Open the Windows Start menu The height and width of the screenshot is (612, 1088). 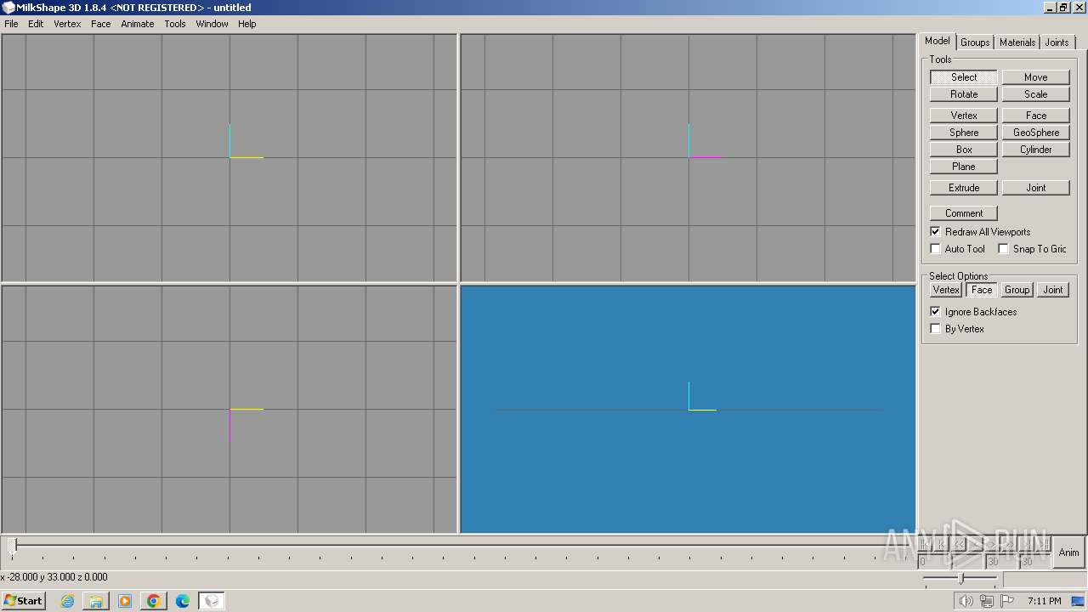click(24, 600)
